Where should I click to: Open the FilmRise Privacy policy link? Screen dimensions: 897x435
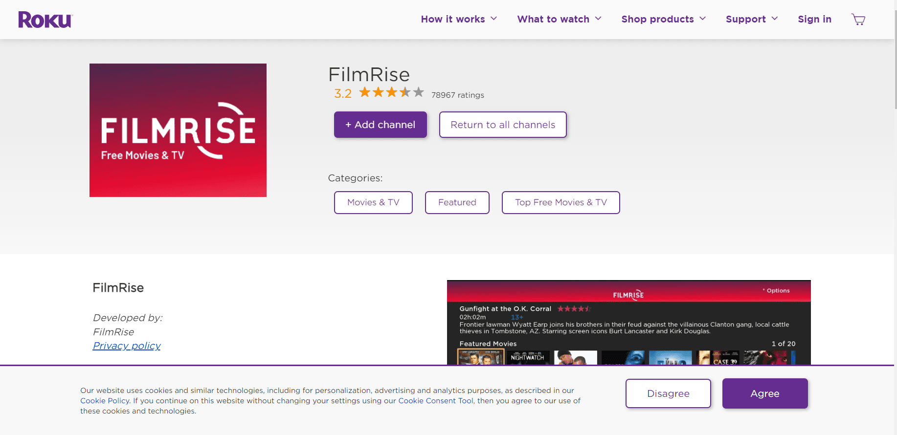pos(127,346)
